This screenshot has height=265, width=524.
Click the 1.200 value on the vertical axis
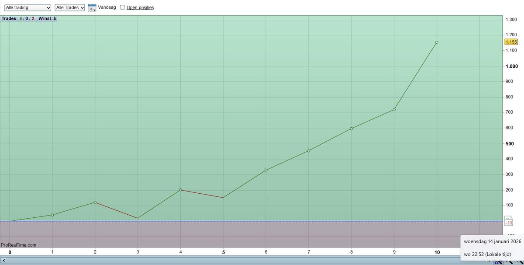click(x=511, y=35)
